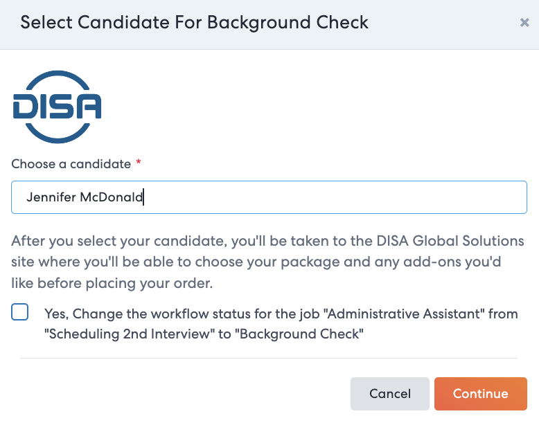Click the "Administrative Assistant" job name text
This screenshot has width=539, height=425.
405,314
